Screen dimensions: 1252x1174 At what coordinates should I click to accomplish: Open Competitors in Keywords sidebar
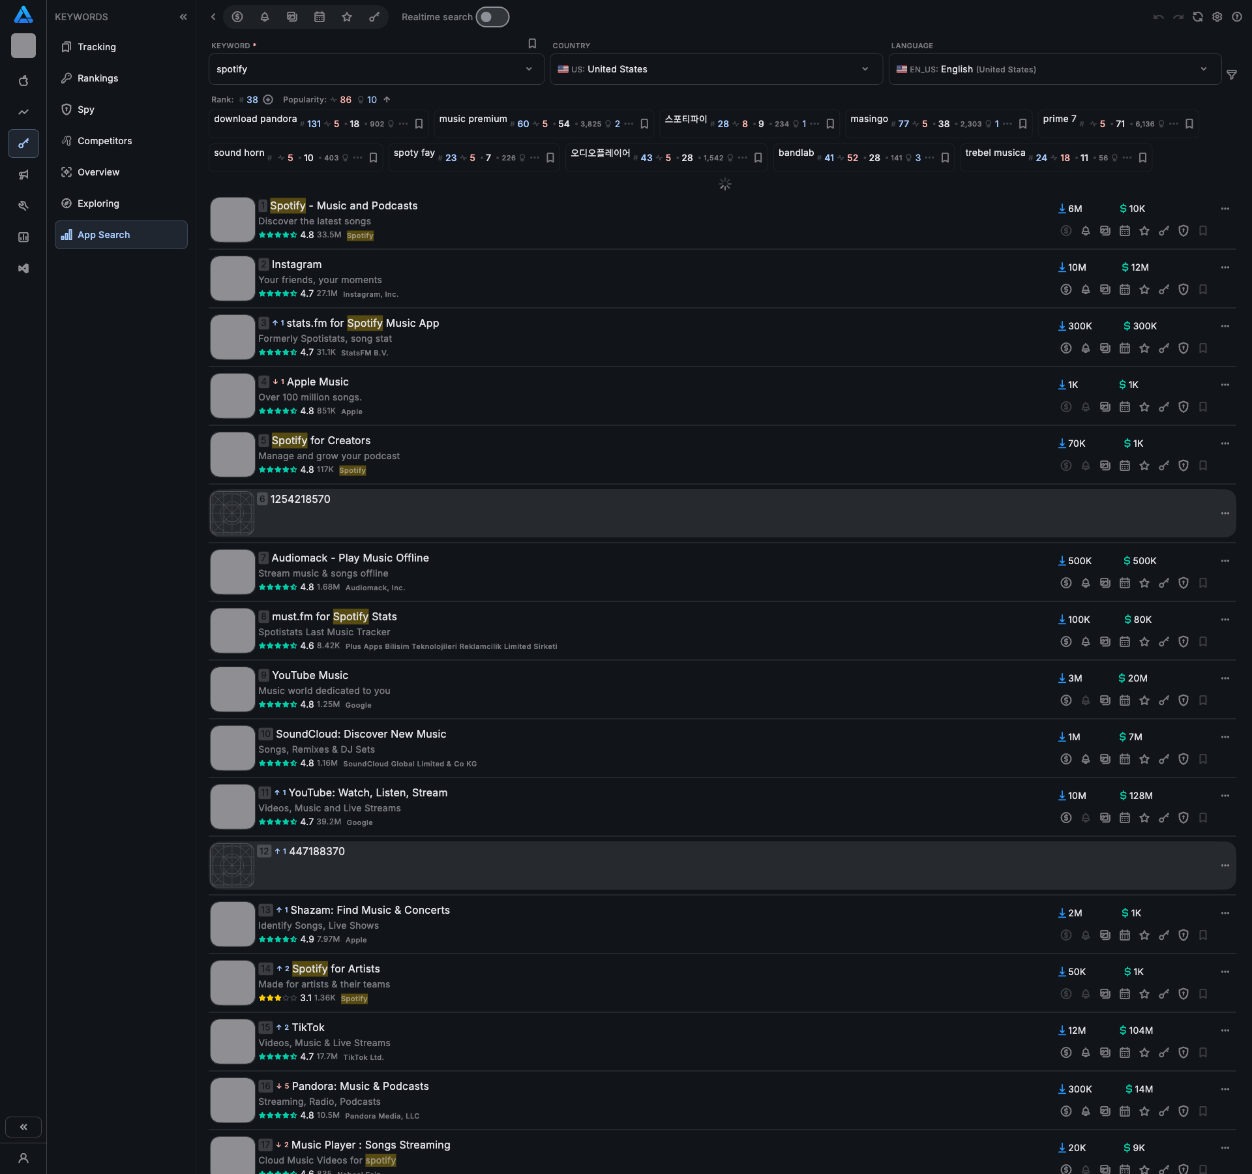pos(104,141)
